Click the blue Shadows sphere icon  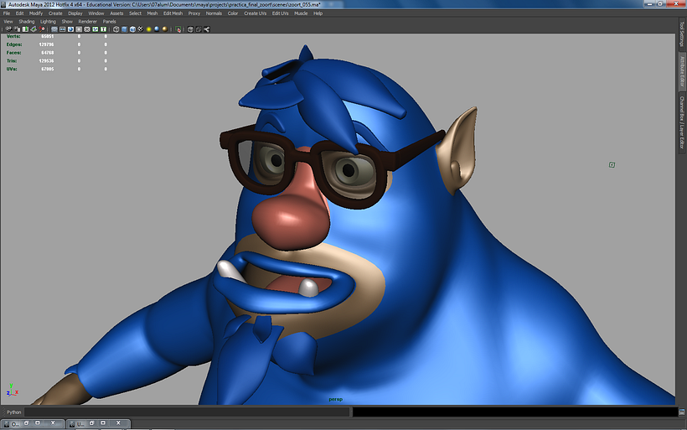(157, 29)
